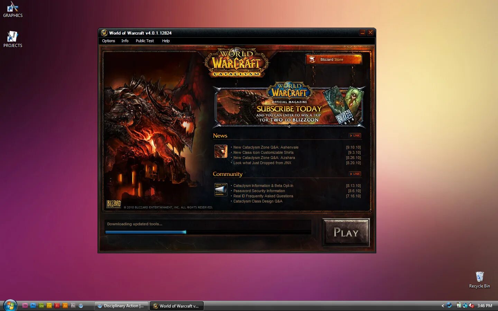498x311 pixels.
Task: Open Password Security Information link
Action: pos(259,191)
